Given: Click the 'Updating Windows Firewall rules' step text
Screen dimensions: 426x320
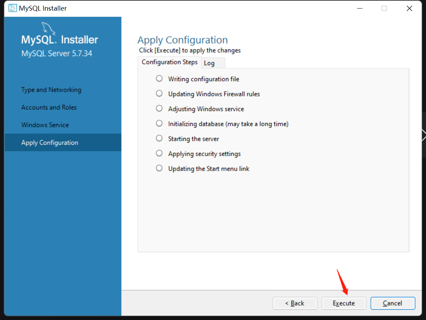Looking at the screenshot, I should [214, 94].
